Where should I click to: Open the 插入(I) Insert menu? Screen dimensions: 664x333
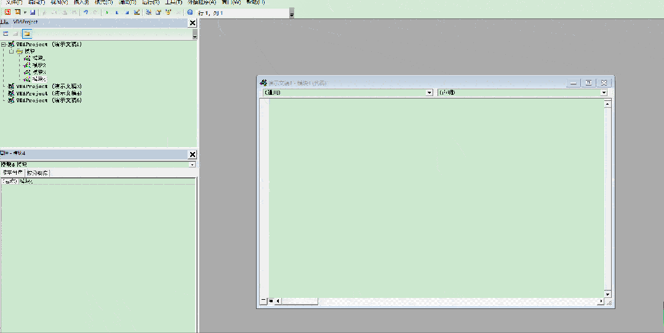tap(81, 2)
